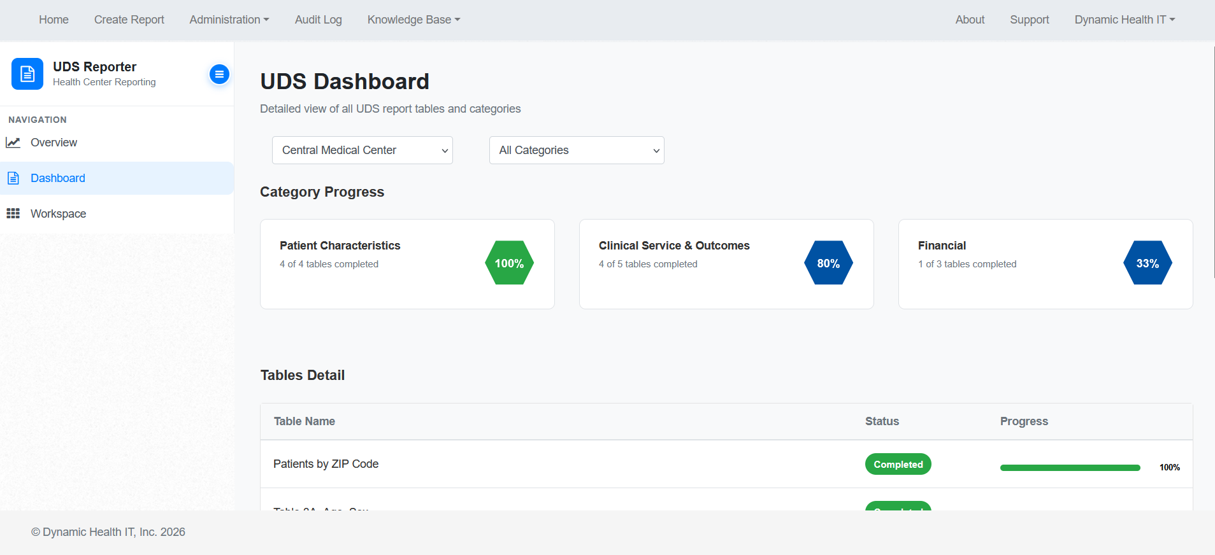Open the All Categories filter dropdown
This screenshot has height=555, width=1215.
click(577, 150)
